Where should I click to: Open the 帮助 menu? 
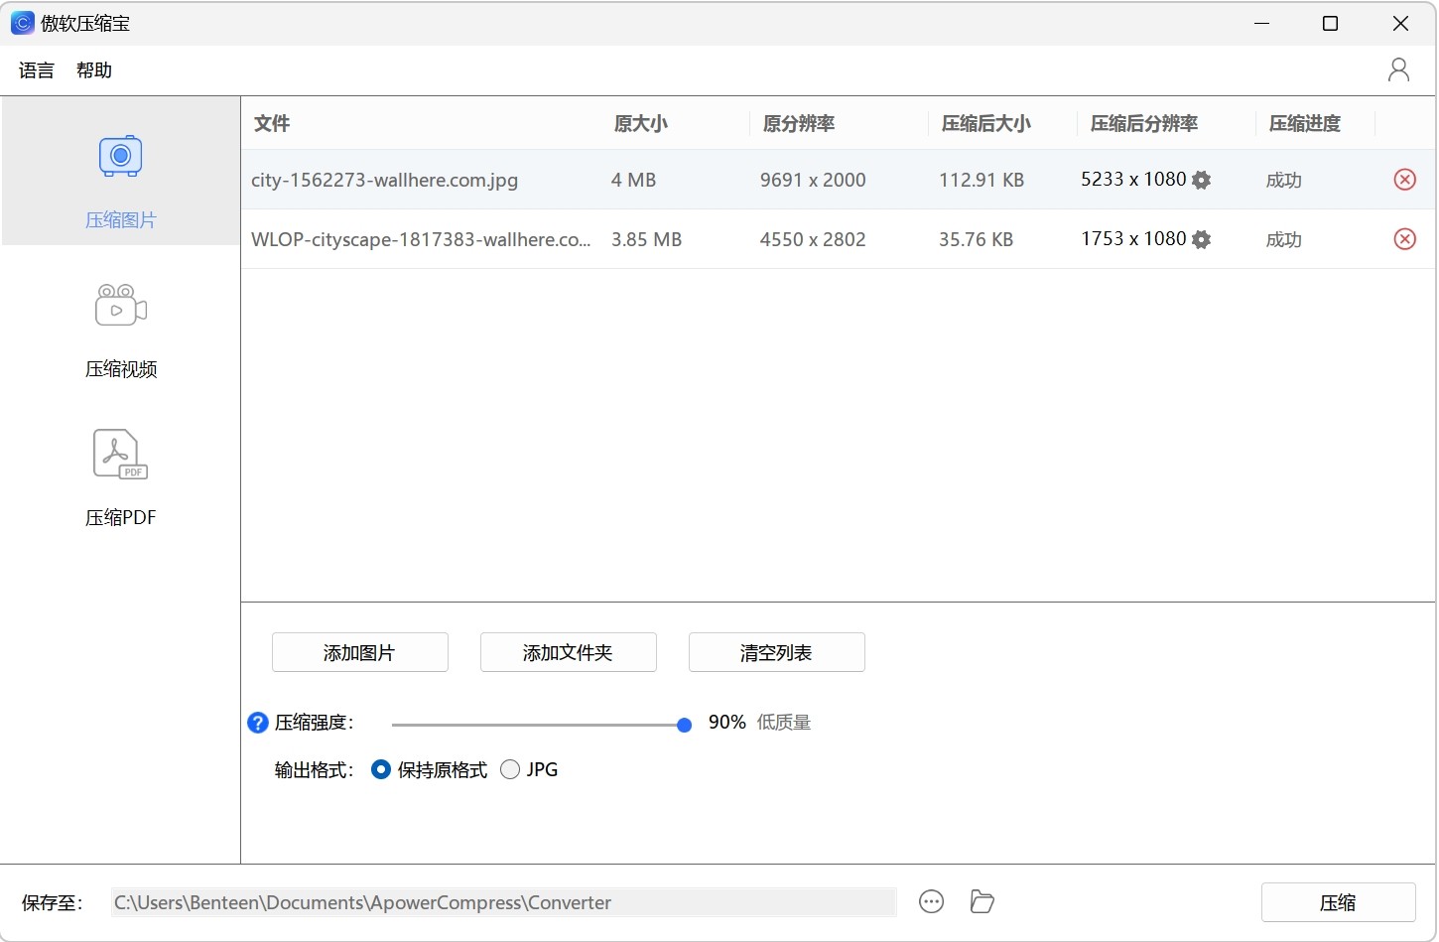coord(94,70)
